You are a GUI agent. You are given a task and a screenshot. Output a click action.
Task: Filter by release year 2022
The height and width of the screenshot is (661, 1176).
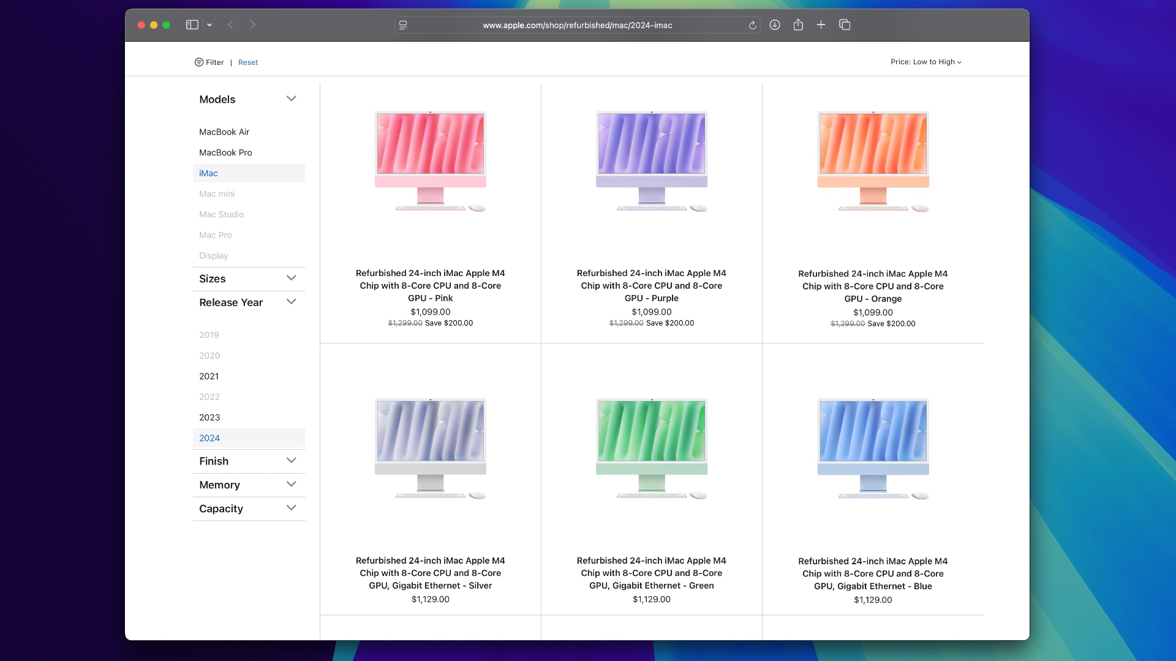pos(209,397)
